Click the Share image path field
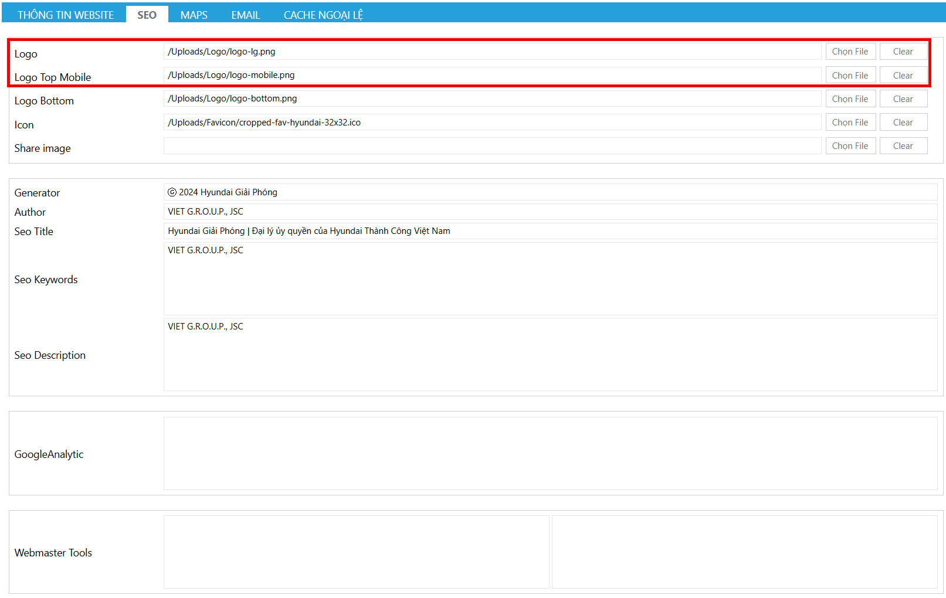946x598 pixels. [491, 146]
